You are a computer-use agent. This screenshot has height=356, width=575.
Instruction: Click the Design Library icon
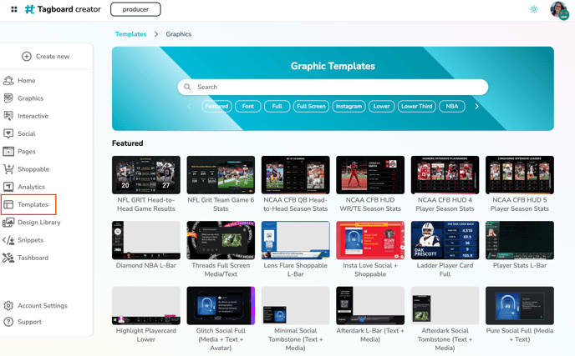(8, 222)
